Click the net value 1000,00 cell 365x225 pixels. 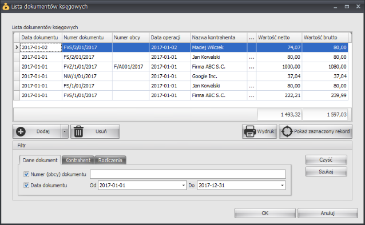[279, 67]
